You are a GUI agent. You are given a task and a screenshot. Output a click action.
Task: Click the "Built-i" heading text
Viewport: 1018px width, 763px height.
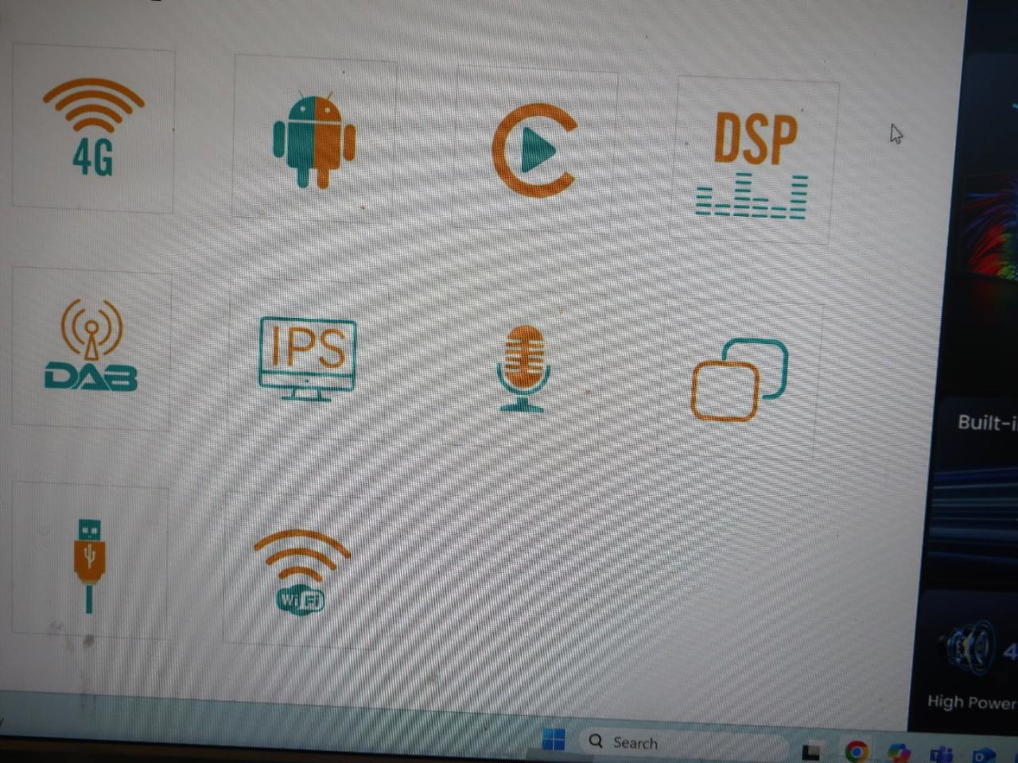(987, 422)
